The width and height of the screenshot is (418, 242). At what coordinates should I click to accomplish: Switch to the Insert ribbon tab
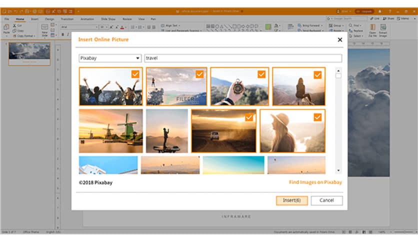[x=34, y=19]
